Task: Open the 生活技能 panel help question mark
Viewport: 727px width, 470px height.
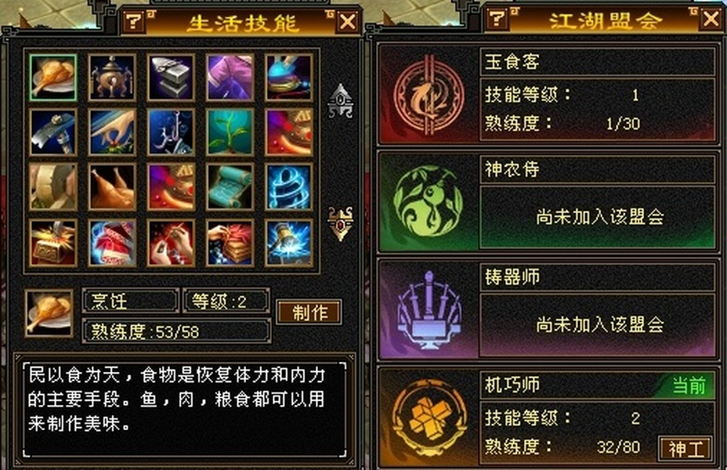Action: [134, 21]
